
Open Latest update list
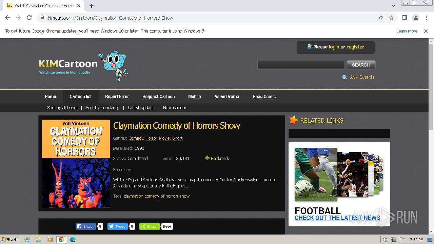coord(141,107)
